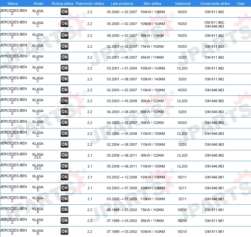
Task: Click the ON icon in the S203 85kW / 116KM row
Action: (x=65, y=57)
